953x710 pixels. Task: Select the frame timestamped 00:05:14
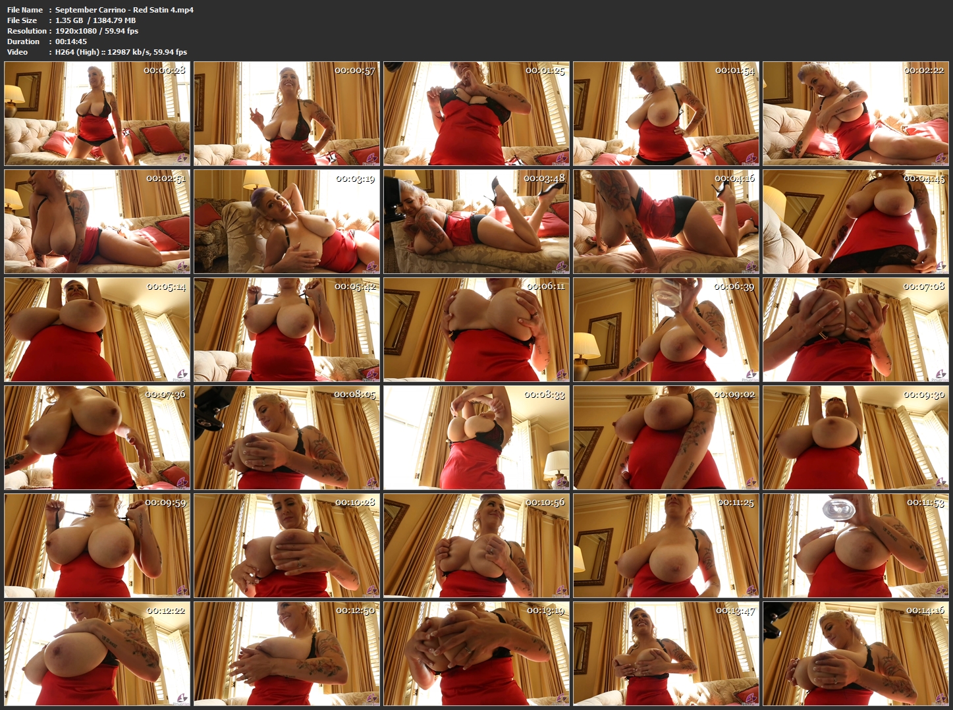click(x=97, y=329)
